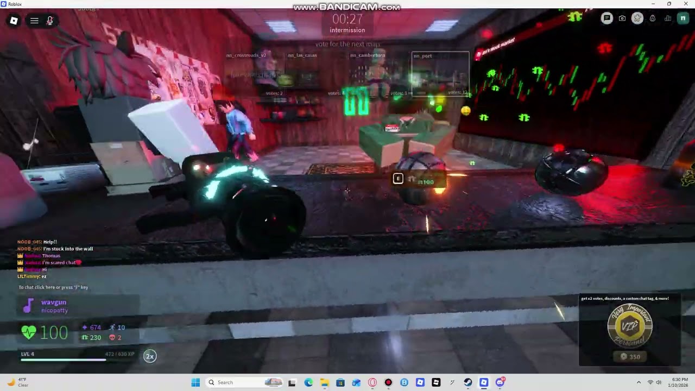The image size is (695, 391).
Task: Open the volume tray icon
Action: pyautogui.click(x=660, y=382)
